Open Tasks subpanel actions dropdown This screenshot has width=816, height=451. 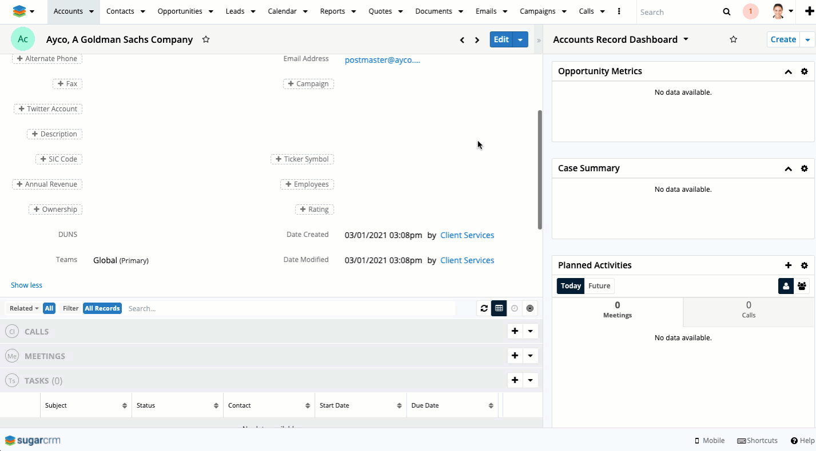click(531, 380)
